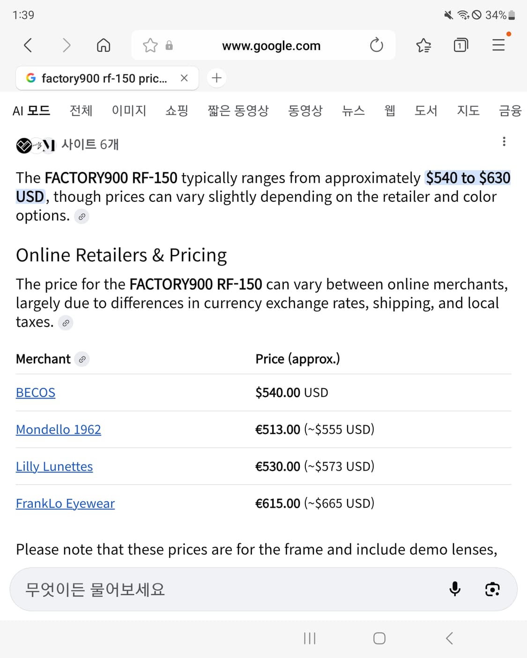Open the browser hamburger menu

pos(498,45)
